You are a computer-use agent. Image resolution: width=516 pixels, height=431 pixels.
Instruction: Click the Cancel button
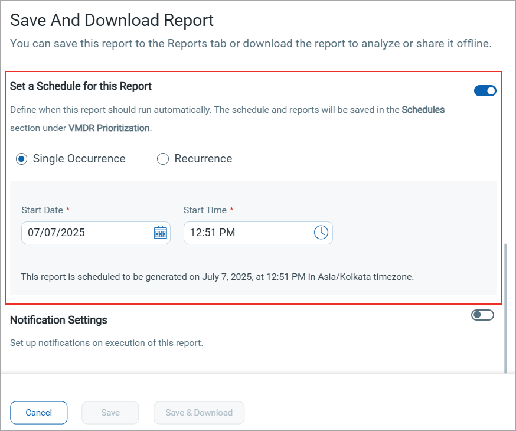tap(39, 413)
